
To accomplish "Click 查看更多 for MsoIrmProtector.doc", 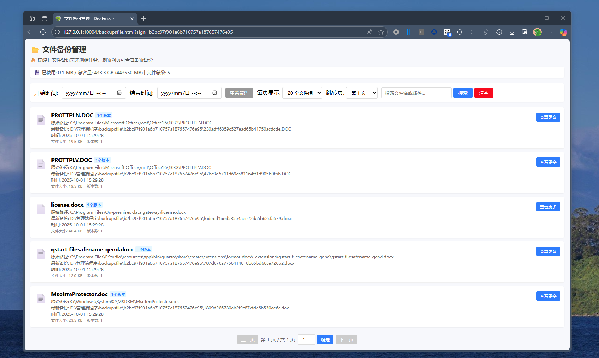I will (548, 296).
